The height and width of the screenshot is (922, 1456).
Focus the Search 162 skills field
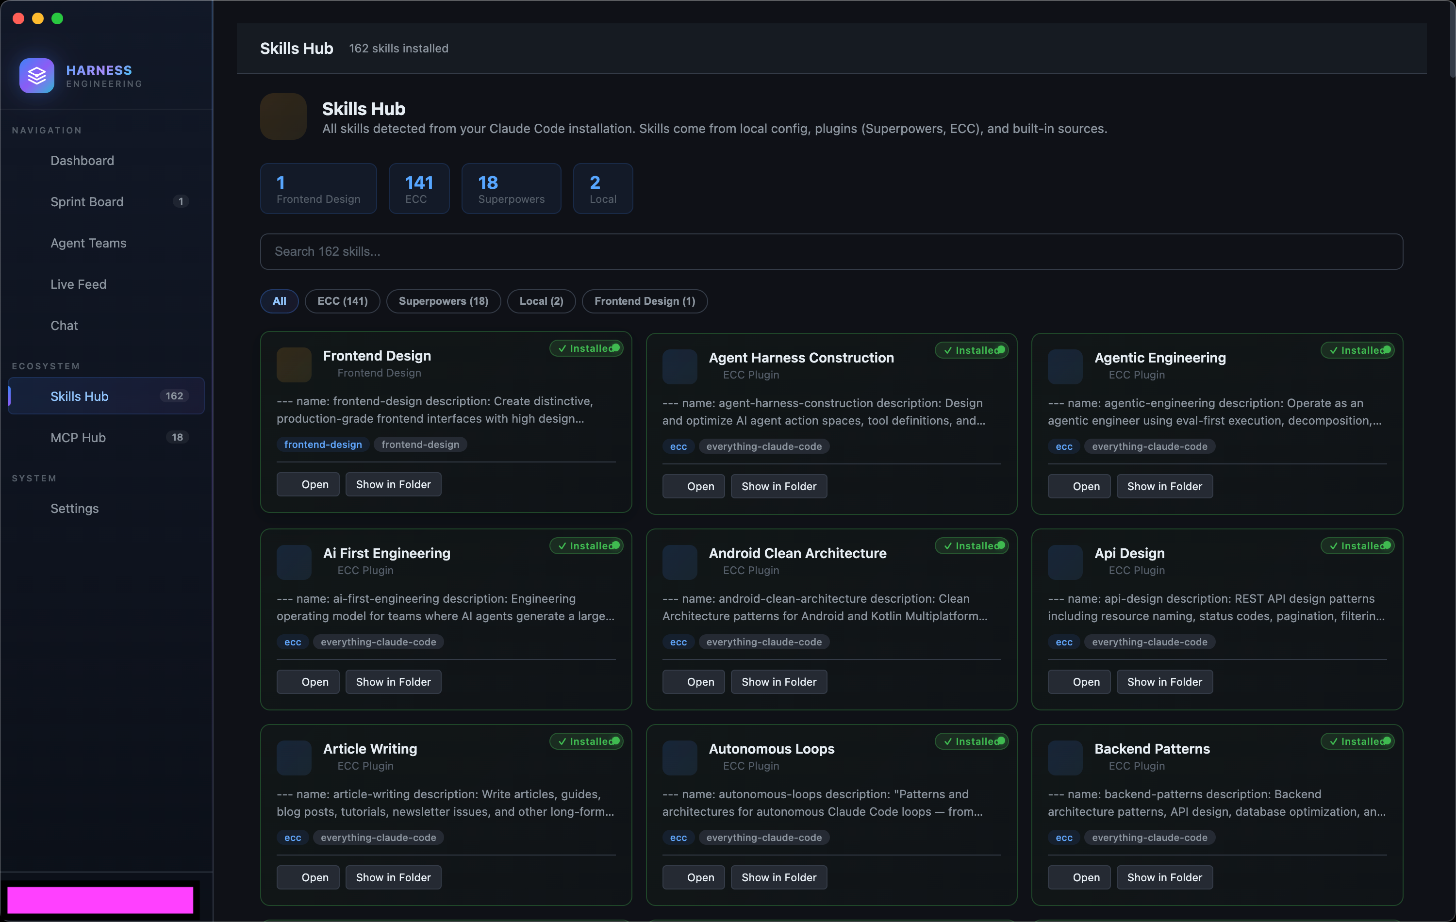[x=831, y=251]
